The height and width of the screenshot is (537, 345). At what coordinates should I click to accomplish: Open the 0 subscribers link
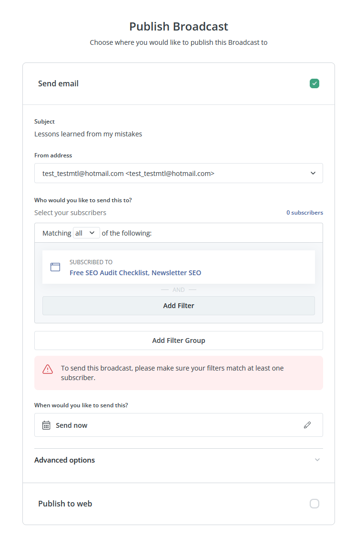304,213
